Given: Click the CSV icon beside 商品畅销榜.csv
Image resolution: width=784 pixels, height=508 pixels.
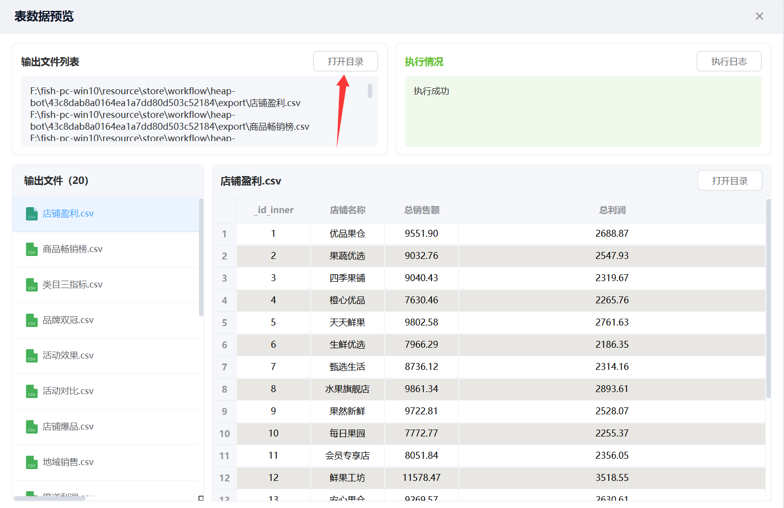Looking at the screenshot, I should point(32,249).
